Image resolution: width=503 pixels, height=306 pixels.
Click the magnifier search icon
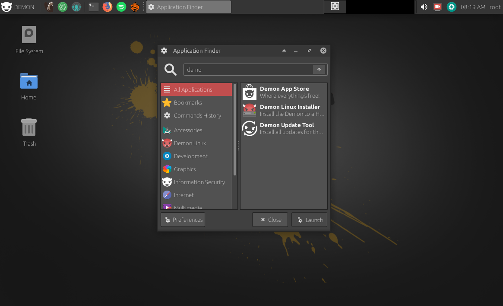[x=171, y=69]
